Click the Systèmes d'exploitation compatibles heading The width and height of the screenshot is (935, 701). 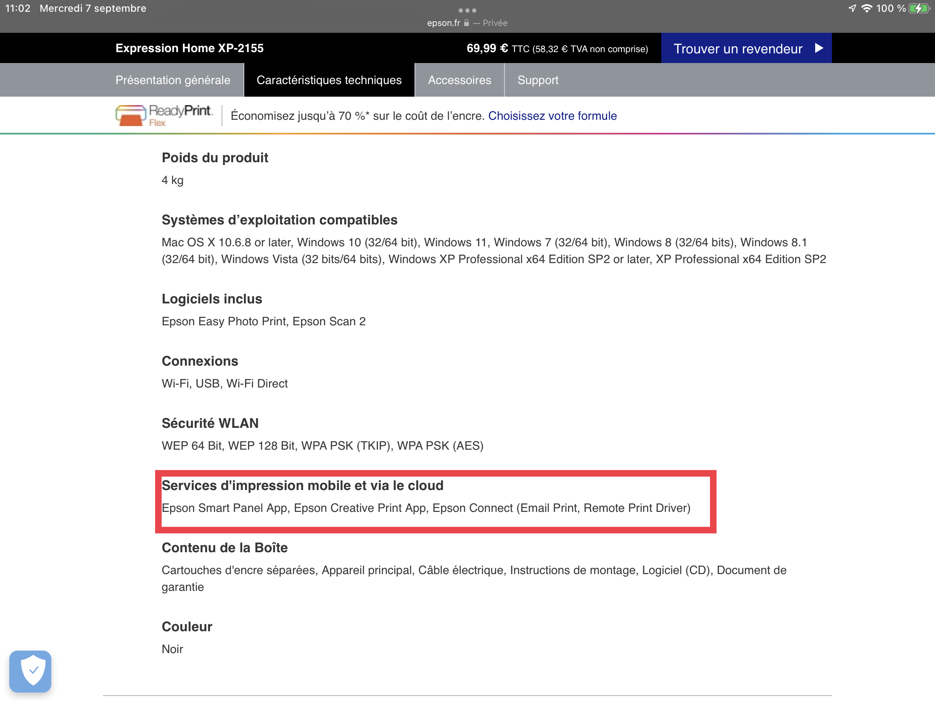click(280, 220)
